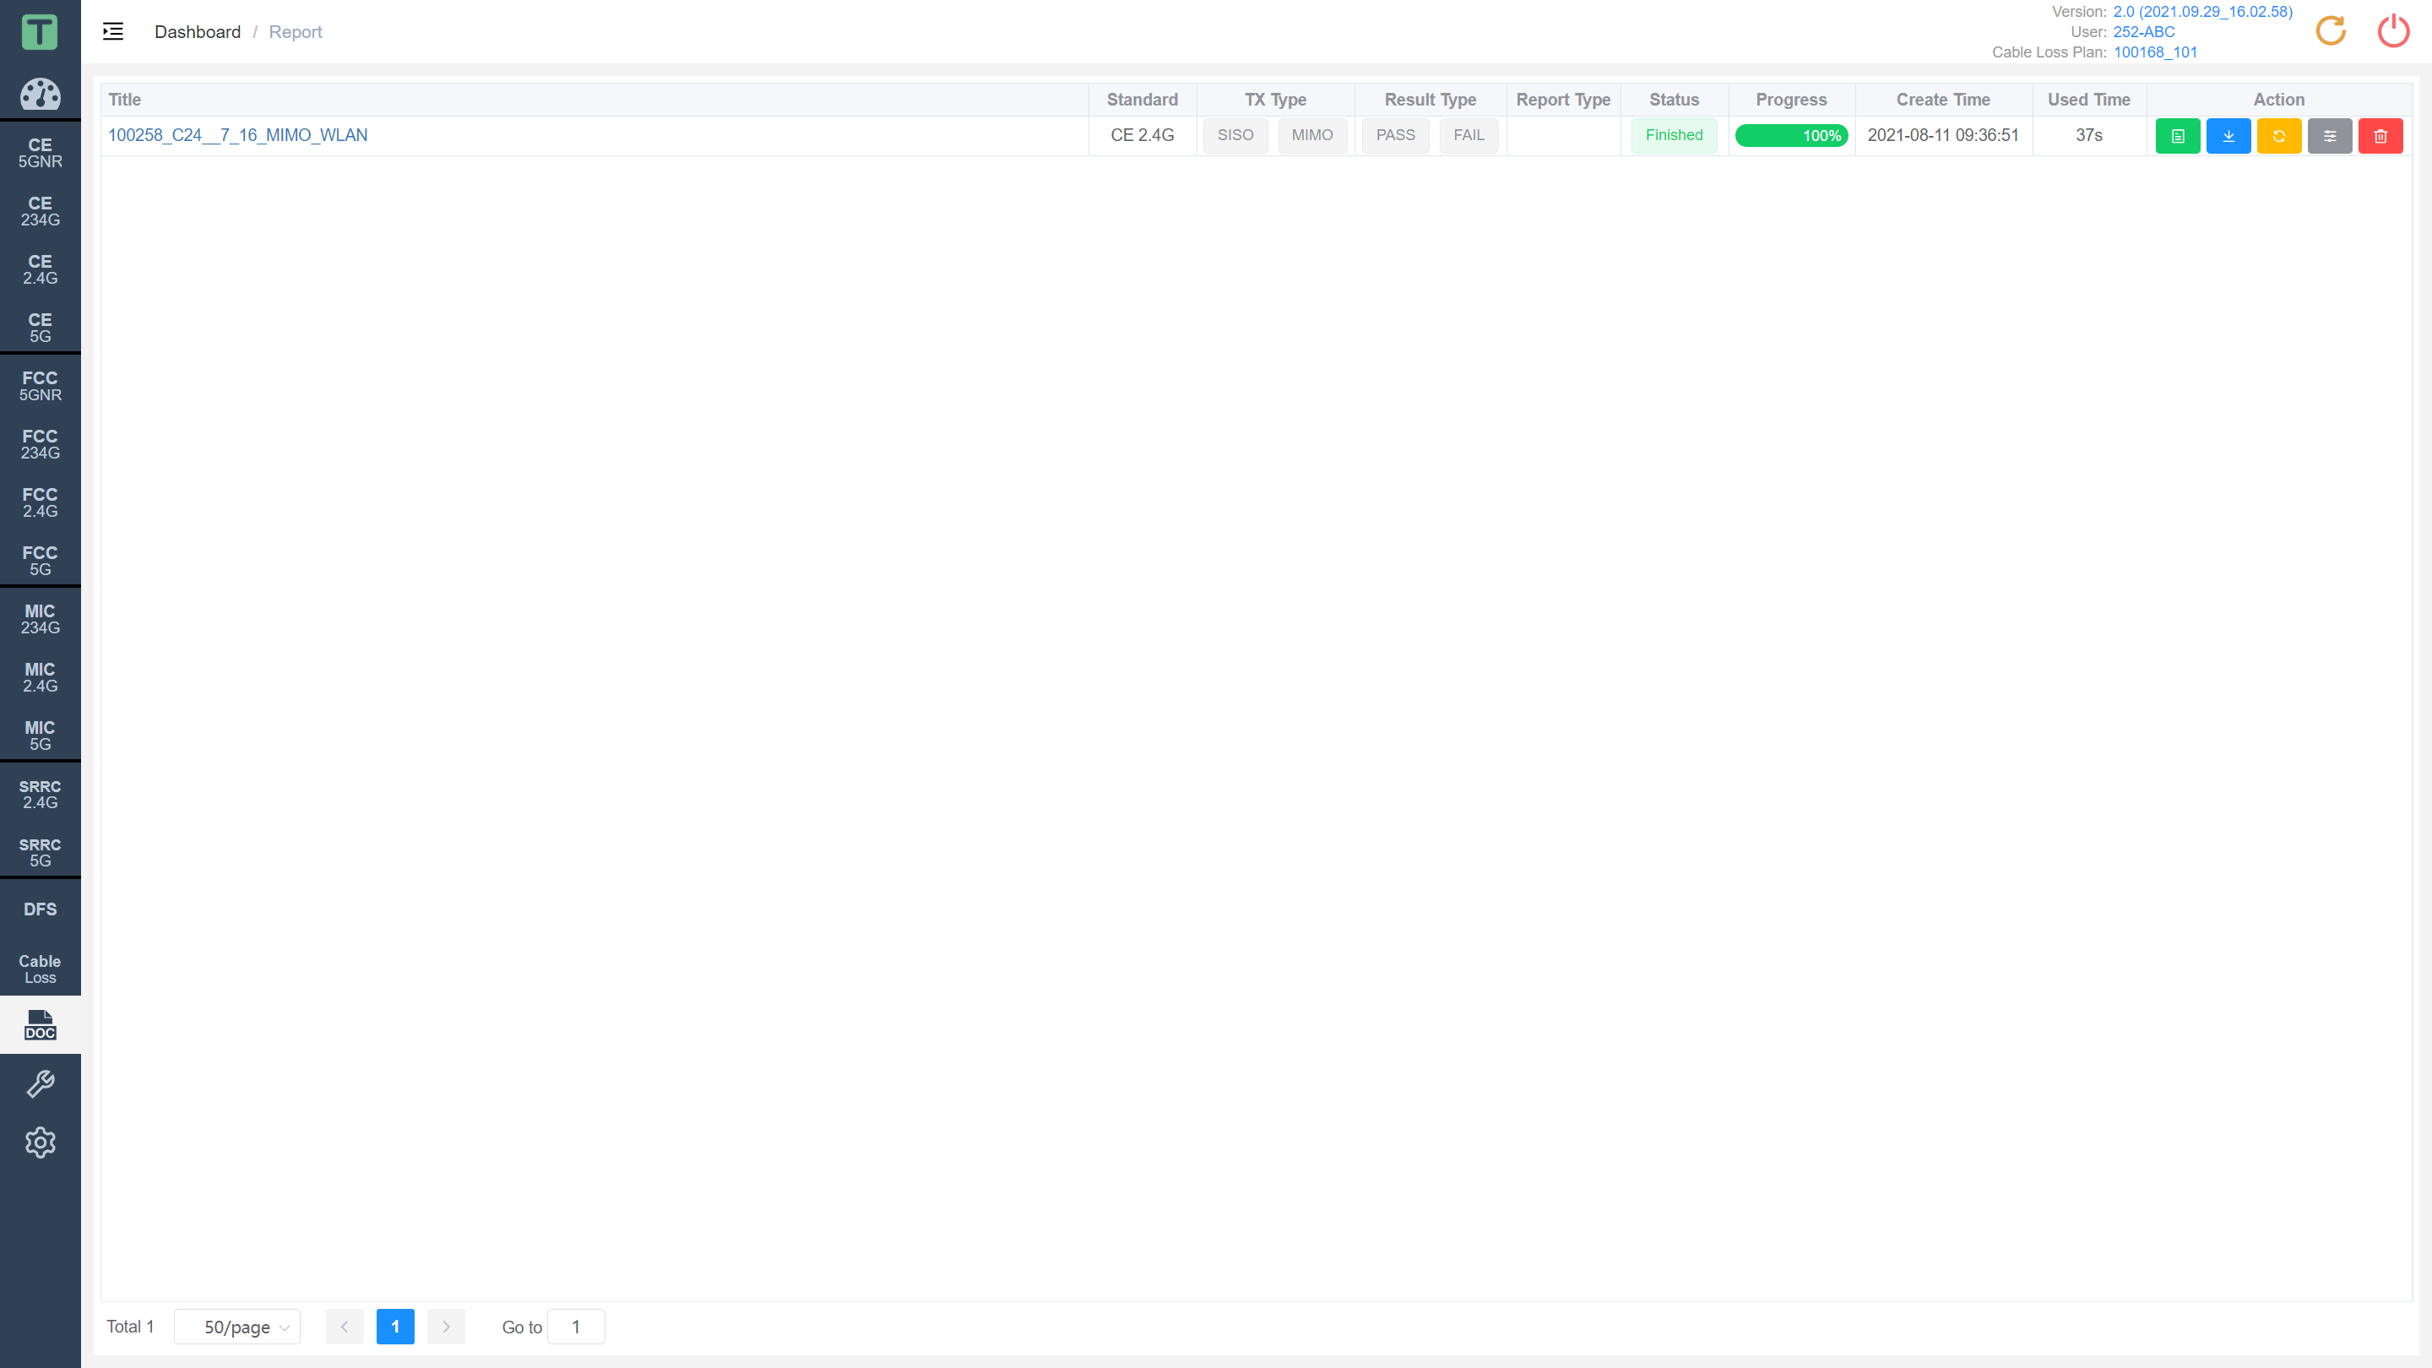2432x1368 pixels.
Task: Select the FCC 5G test category
Action: (x=40, y=562)
